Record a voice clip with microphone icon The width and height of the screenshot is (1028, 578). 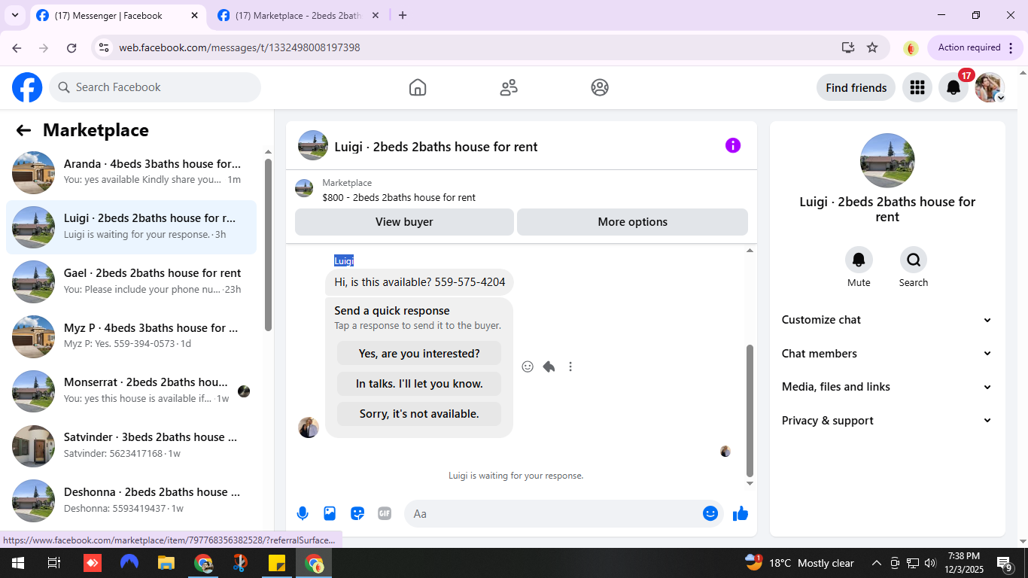[x=303, y=513]
